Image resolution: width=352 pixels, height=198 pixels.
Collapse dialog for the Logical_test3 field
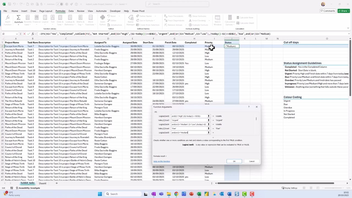208,116
